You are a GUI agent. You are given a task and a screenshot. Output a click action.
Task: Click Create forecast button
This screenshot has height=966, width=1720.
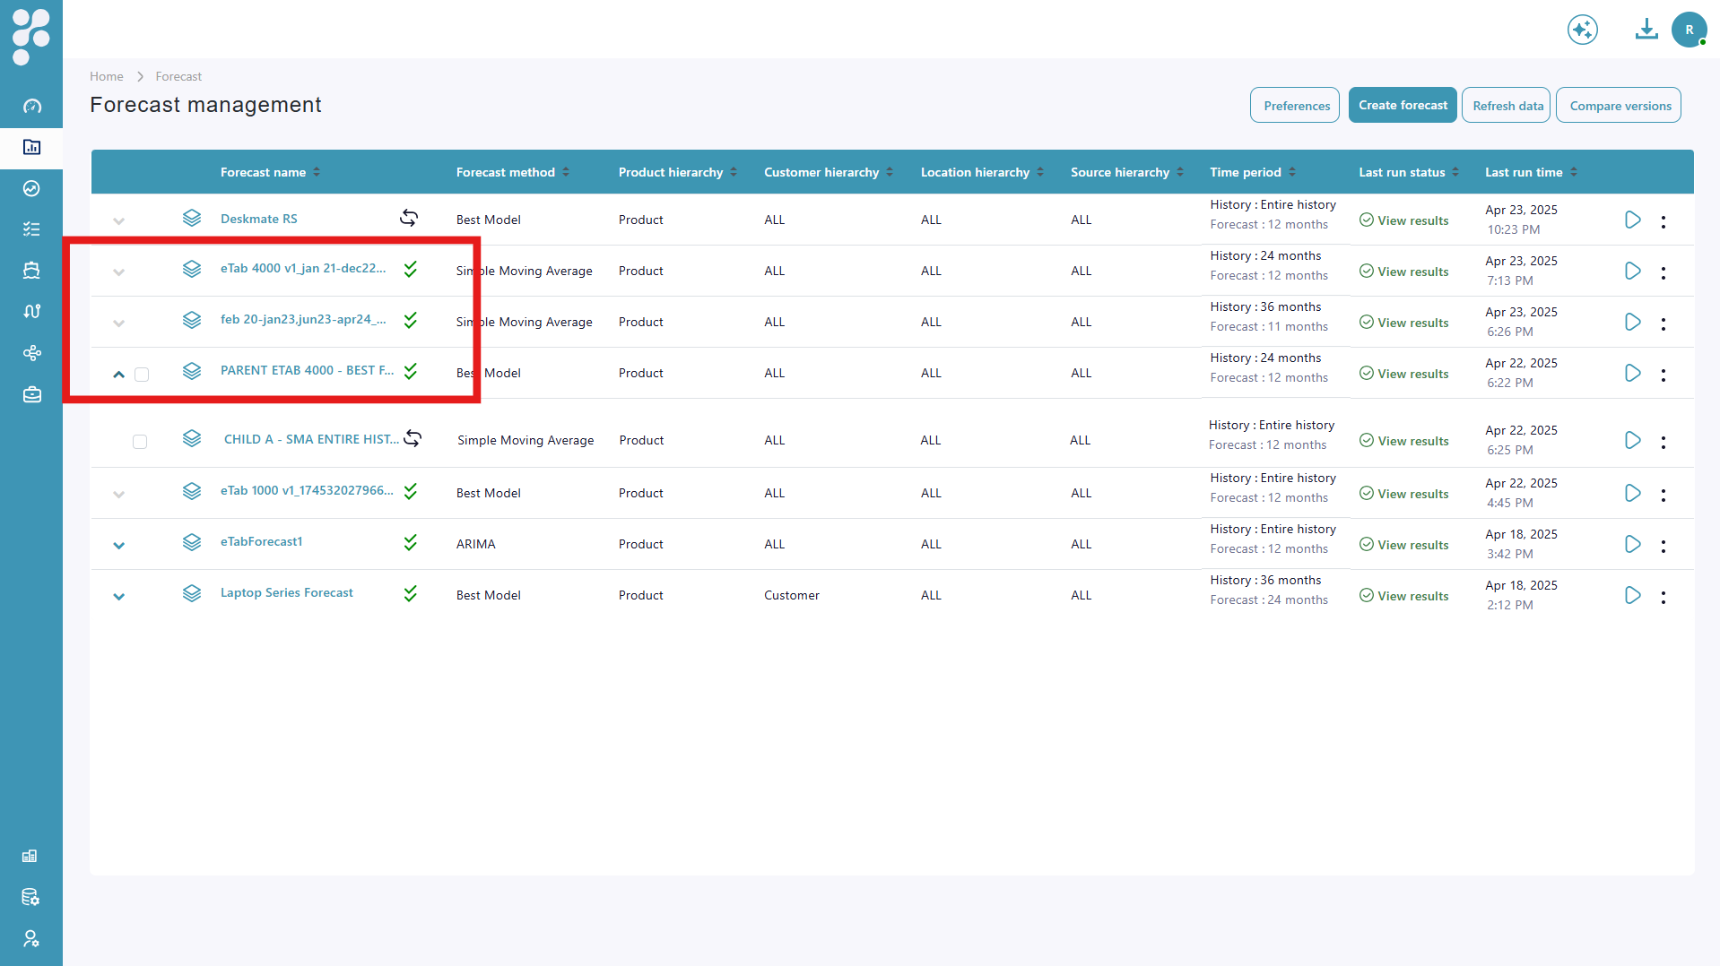click(x=1403, y=105)
